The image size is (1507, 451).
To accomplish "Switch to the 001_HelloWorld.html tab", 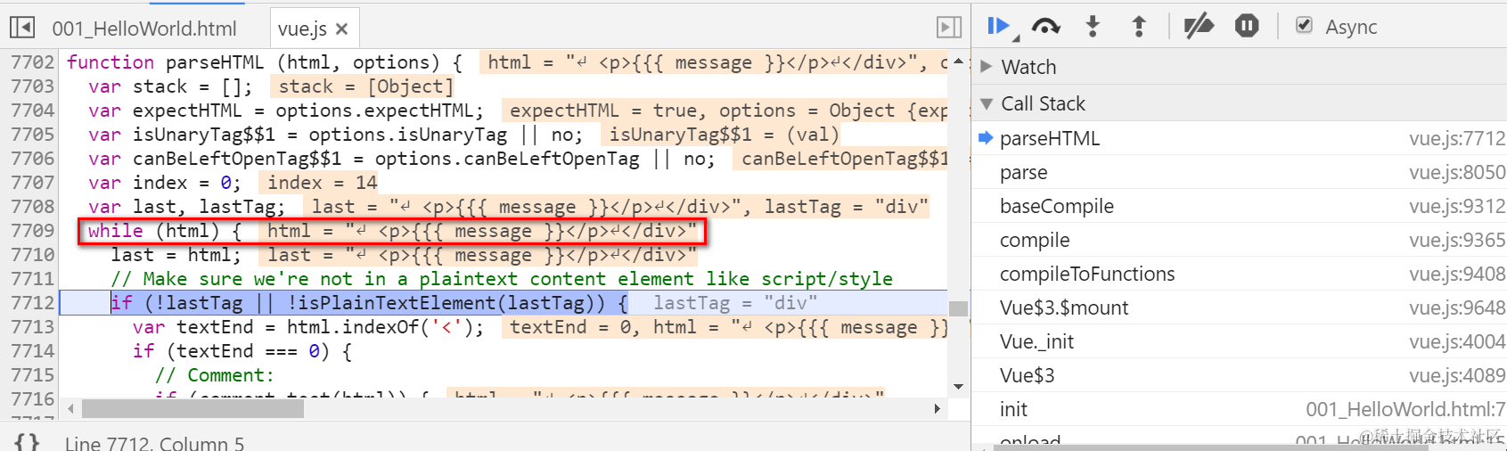I will point(144,29).
